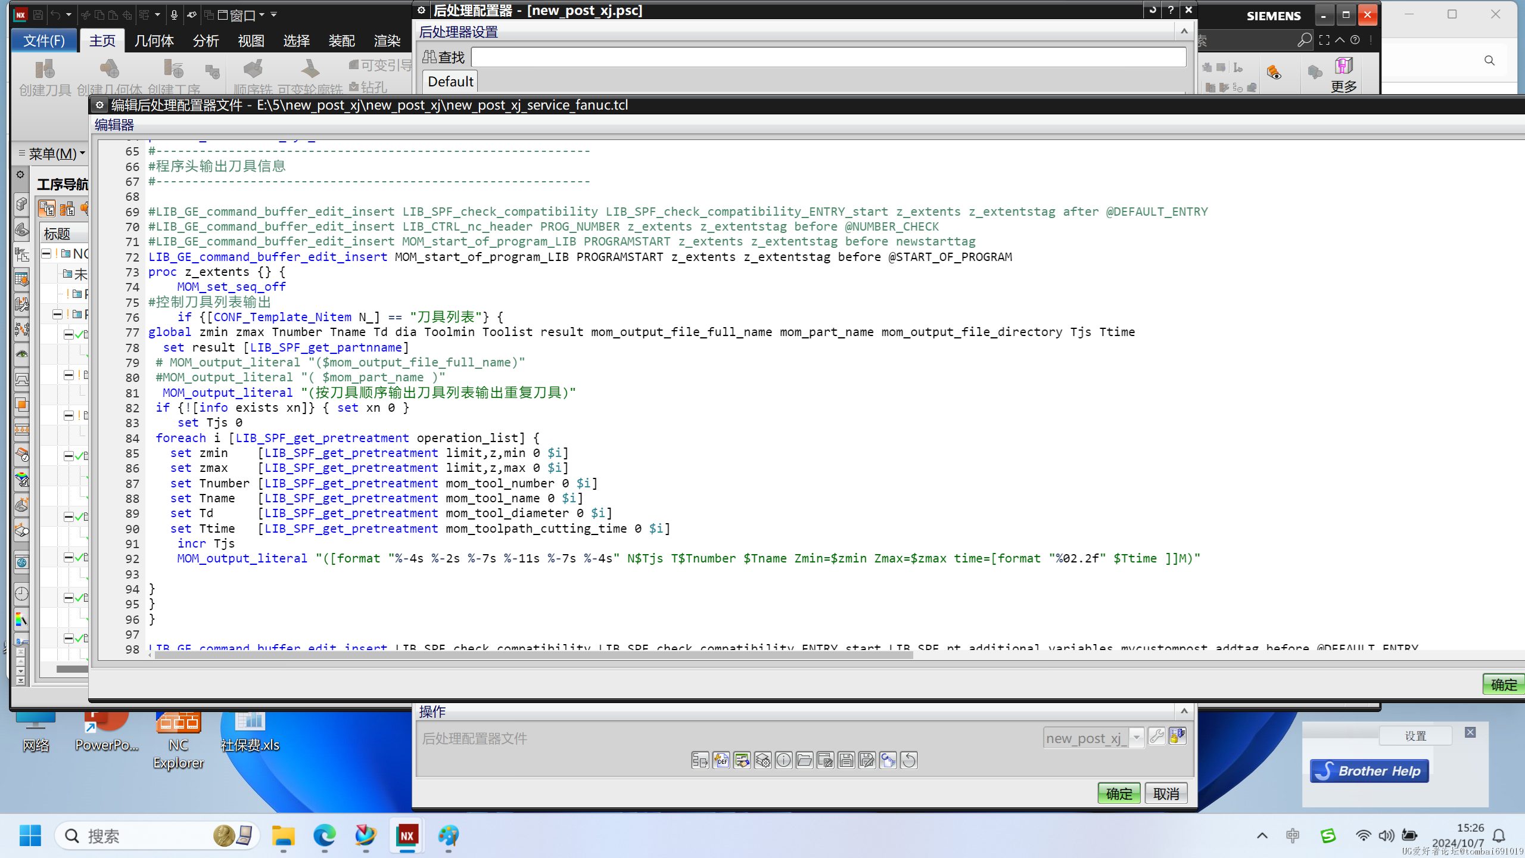Show hidden system tray icons
The width and height of the screenshot is (1525, 858).
1262,835
